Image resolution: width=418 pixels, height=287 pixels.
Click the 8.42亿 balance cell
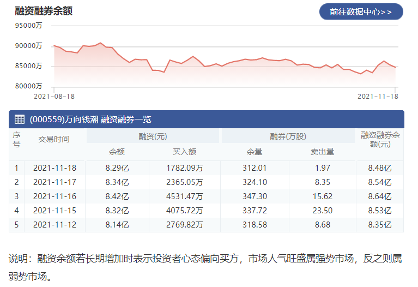point(117,196)
